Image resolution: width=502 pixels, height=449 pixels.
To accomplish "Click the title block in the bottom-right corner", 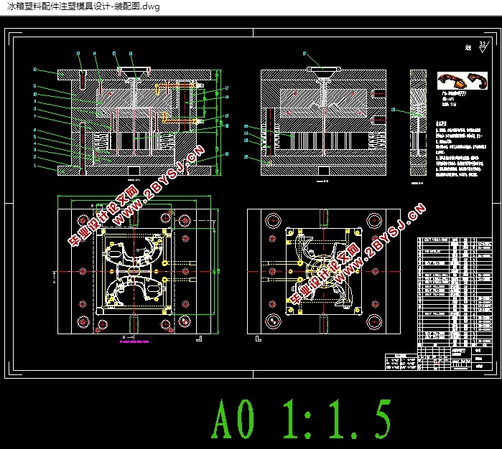I will coord(455,358).
